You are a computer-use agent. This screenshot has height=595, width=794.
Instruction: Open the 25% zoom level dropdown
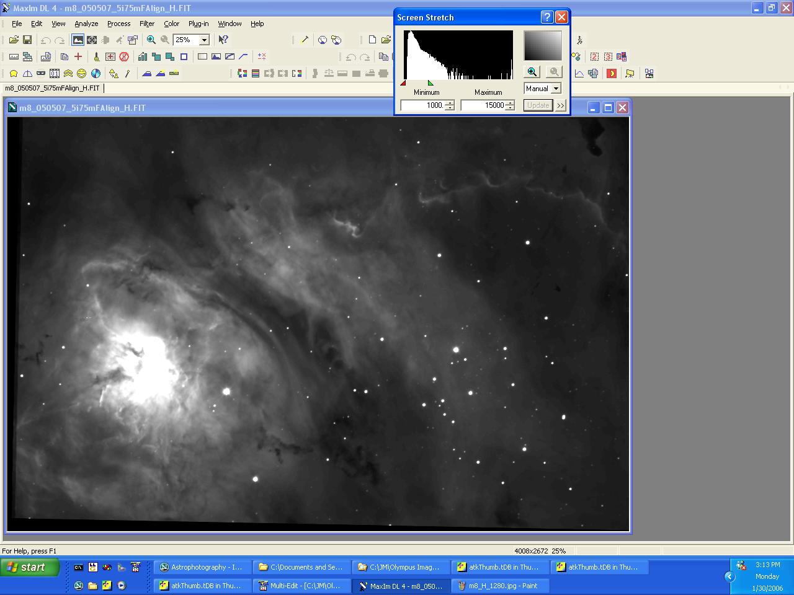[x=204, y=40]
